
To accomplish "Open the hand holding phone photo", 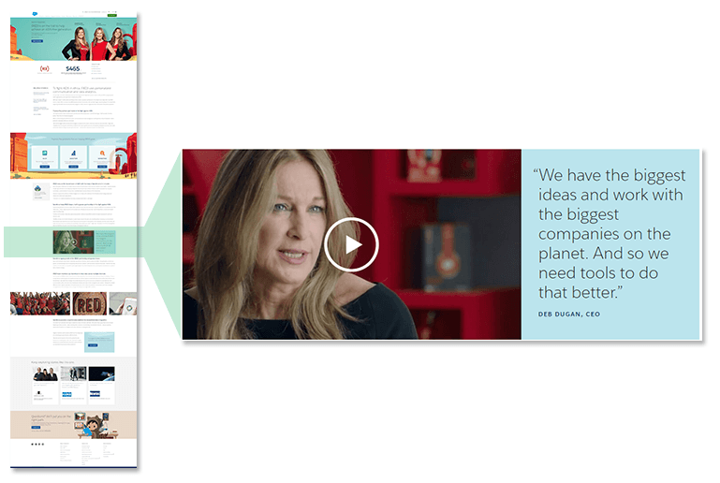I will (x=123, y=303).
